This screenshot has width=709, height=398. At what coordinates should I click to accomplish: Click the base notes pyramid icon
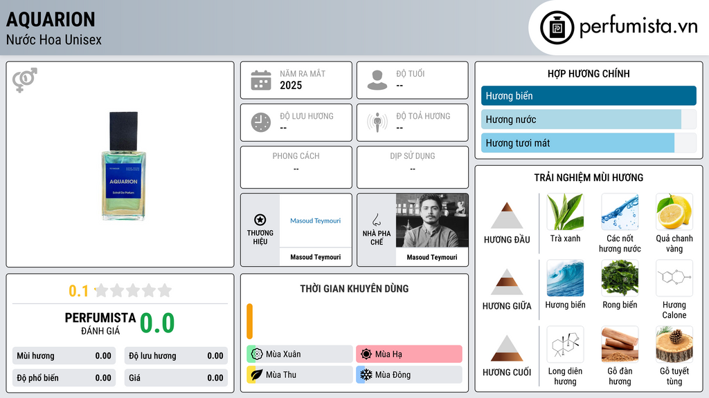[x=507, y=348]
